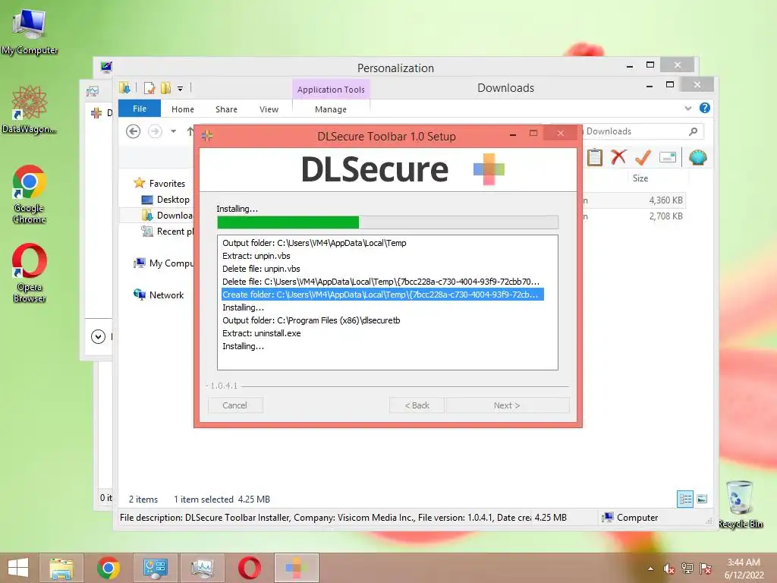777x583 pixels.
Task: Select Network in navigation pane
Action: (159, 295)
